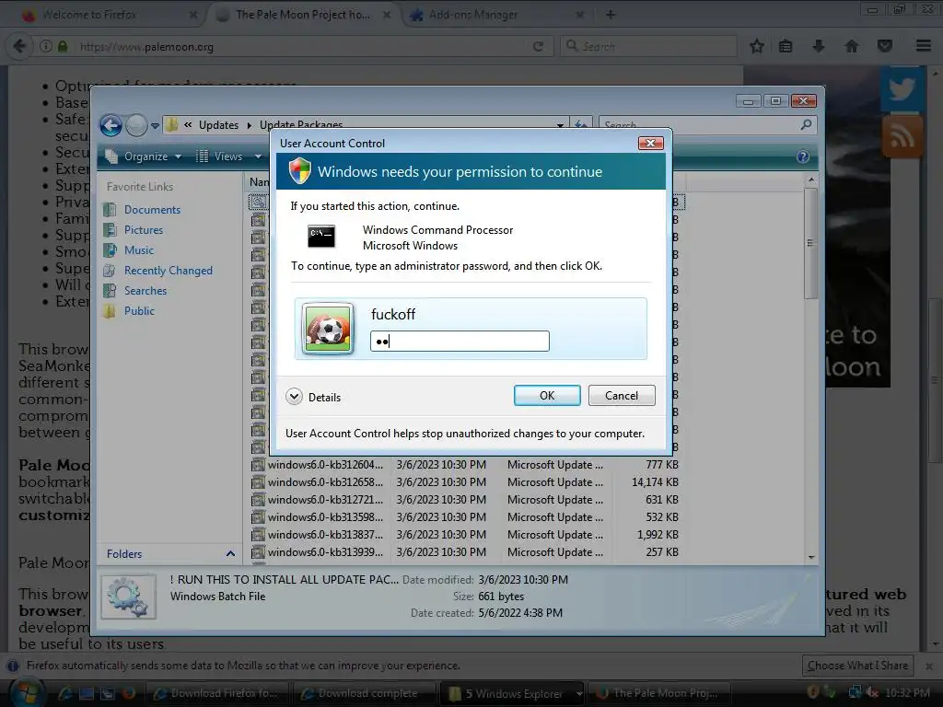Go to Firefox home page icon
Viewport: 943px width, 707px height.
852,46
